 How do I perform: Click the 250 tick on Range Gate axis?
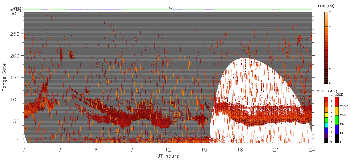(x=15, y=34)
